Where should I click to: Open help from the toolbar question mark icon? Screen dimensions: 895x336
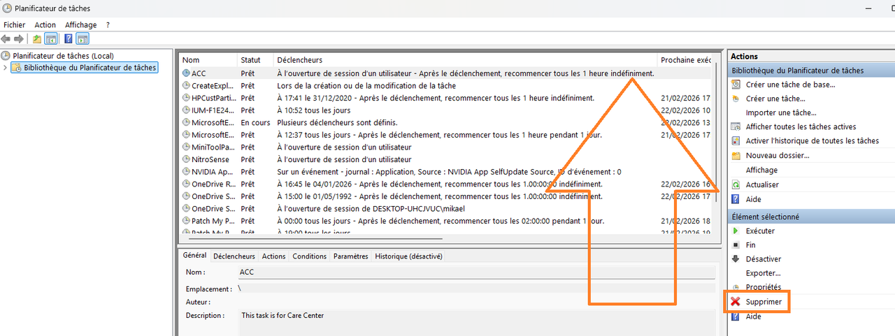tap(69, 38)
